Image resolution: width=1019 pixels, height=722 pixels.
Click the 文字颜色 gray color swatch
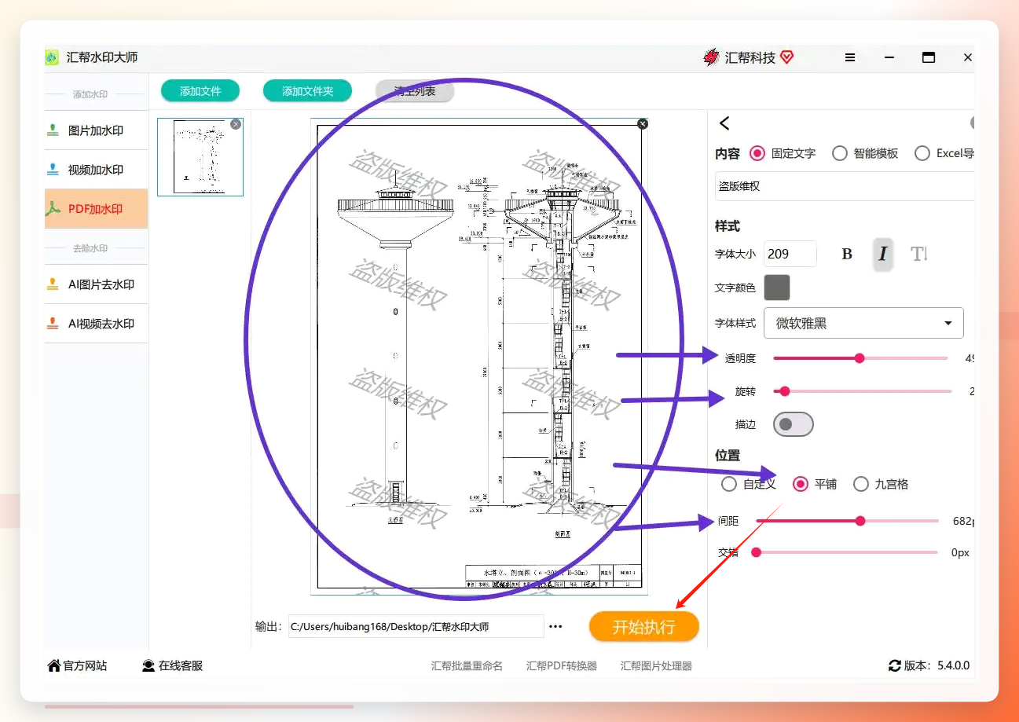[777, 288]
